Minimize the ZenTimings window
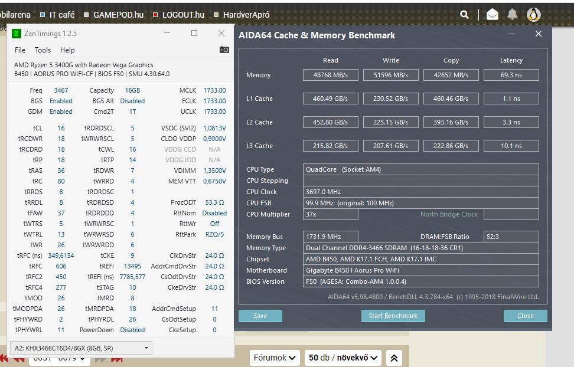The height and width of the screenshot is (367, 574). (167, 33)
